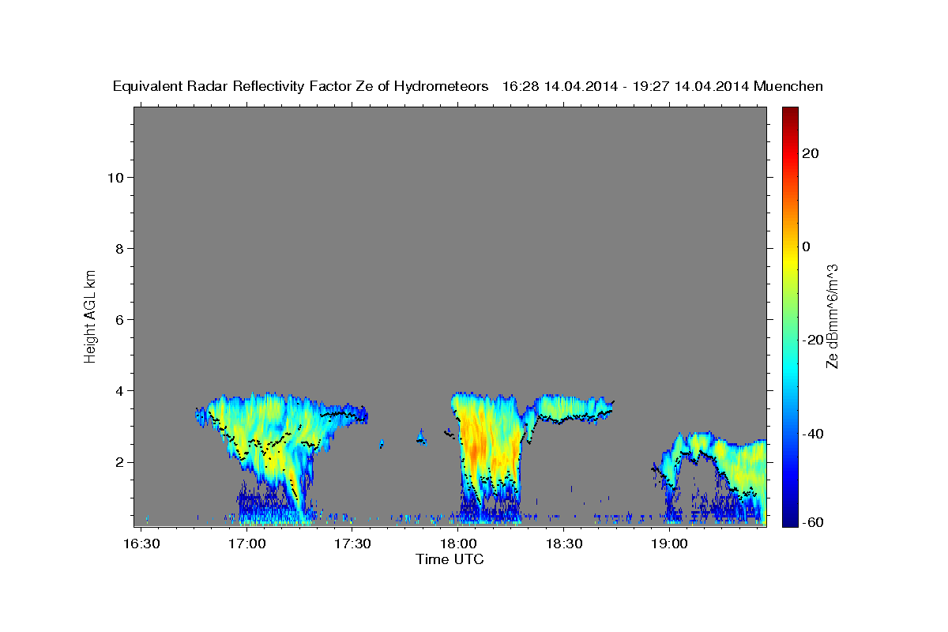Click the '18:00' time tick label
The width and height of the screenshot is (948, 632).
[458, 544]
